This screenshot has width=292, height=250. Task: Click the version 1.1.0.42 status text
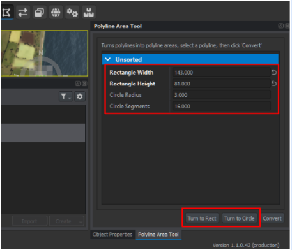click(246, 245)
